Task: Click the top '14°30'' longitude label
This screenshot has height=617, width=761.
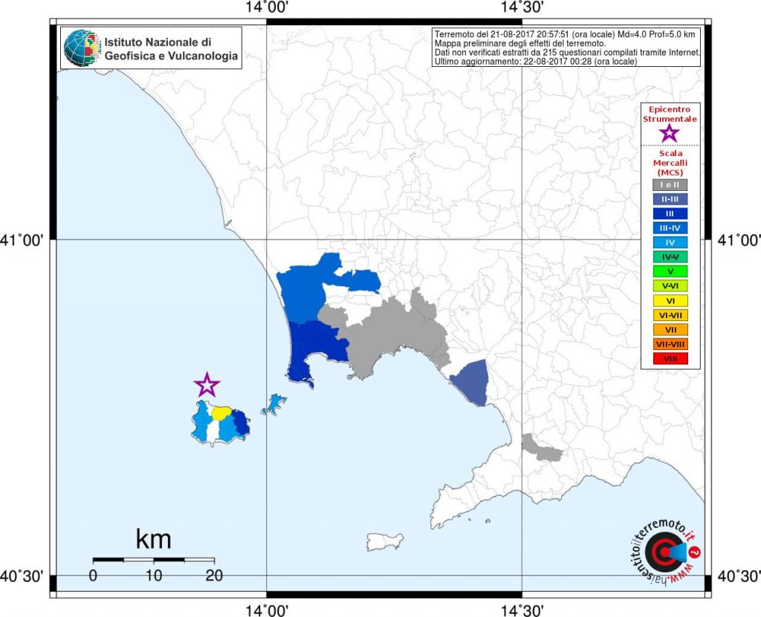Action: tap(522, 8)
